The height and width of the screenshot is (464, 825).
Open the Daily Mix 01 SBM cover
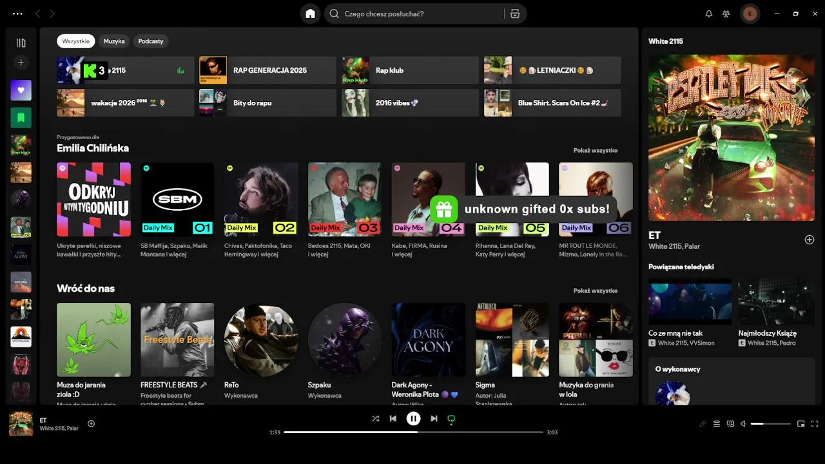coord(177,199)
